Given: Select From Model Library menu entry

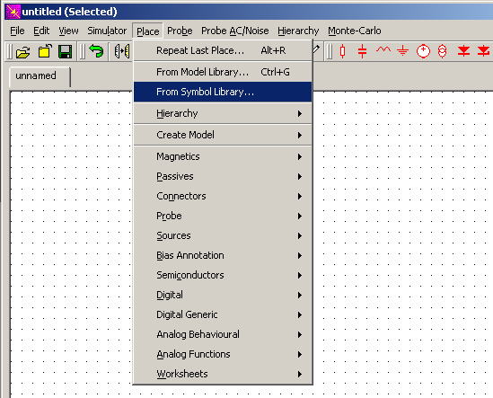Looking at the screenshot, I should [223, 72].
